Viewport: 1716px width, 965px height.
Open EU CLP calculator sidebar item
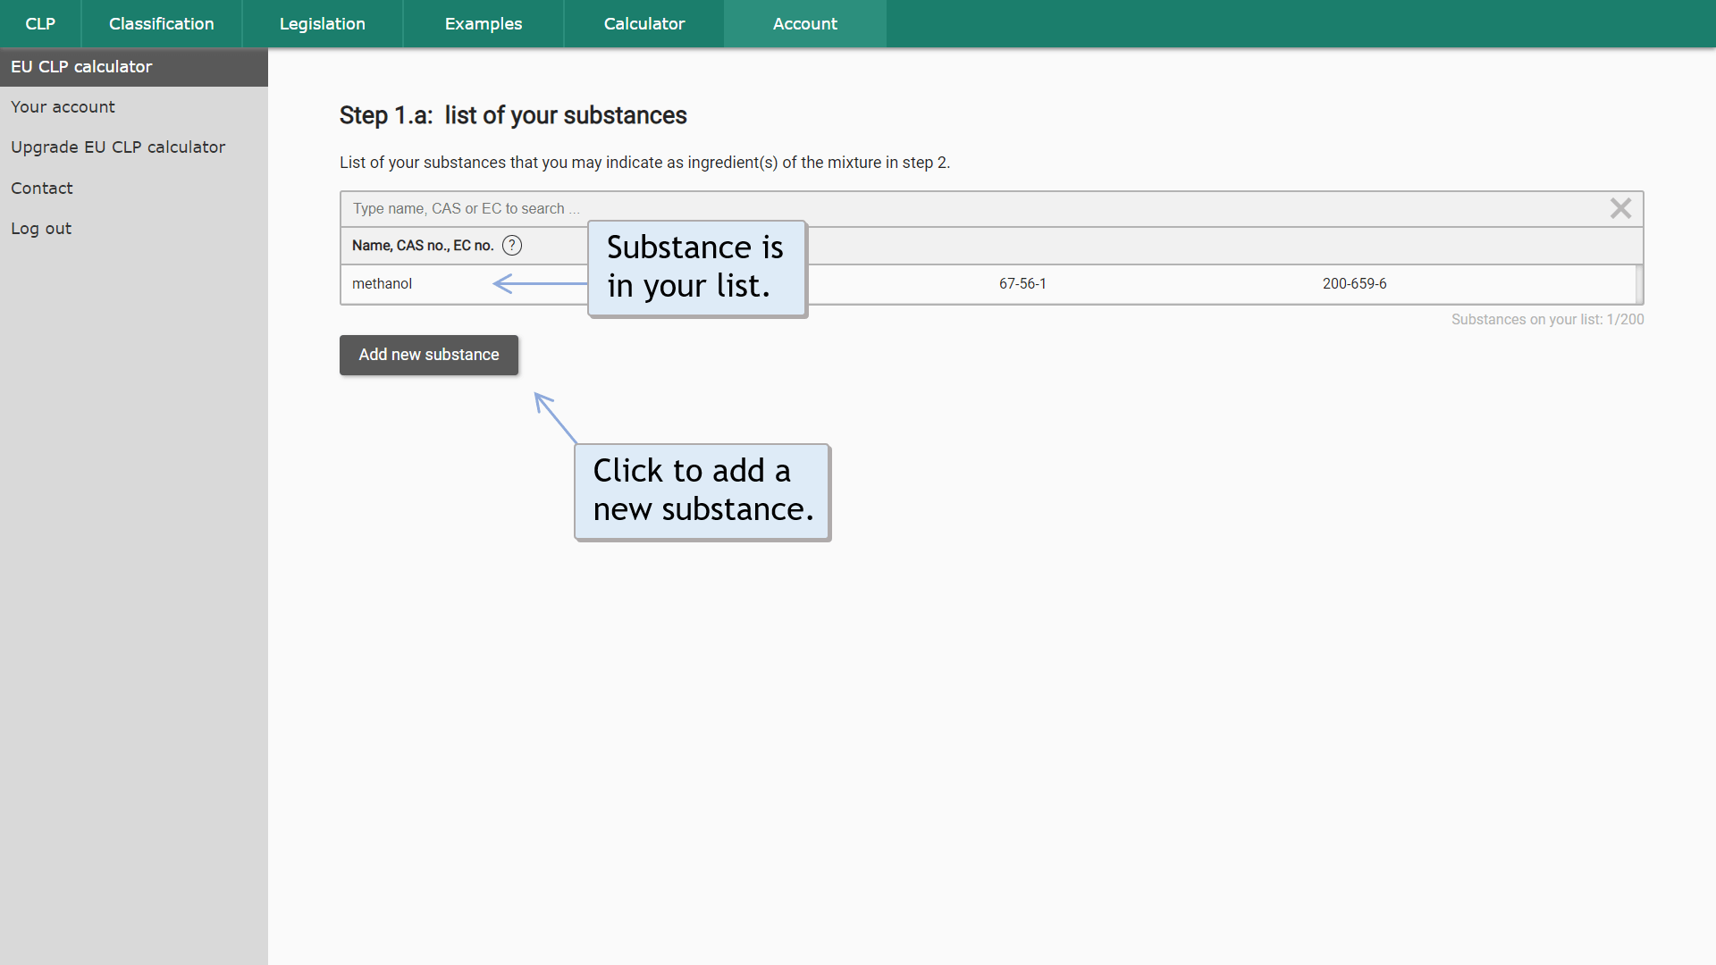click(134, 67)
